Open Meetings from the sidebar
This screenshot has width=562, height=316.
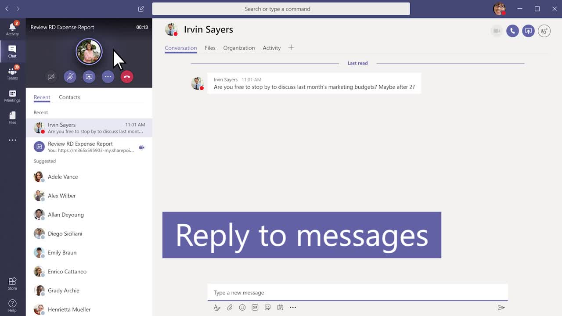coord(12,96)
